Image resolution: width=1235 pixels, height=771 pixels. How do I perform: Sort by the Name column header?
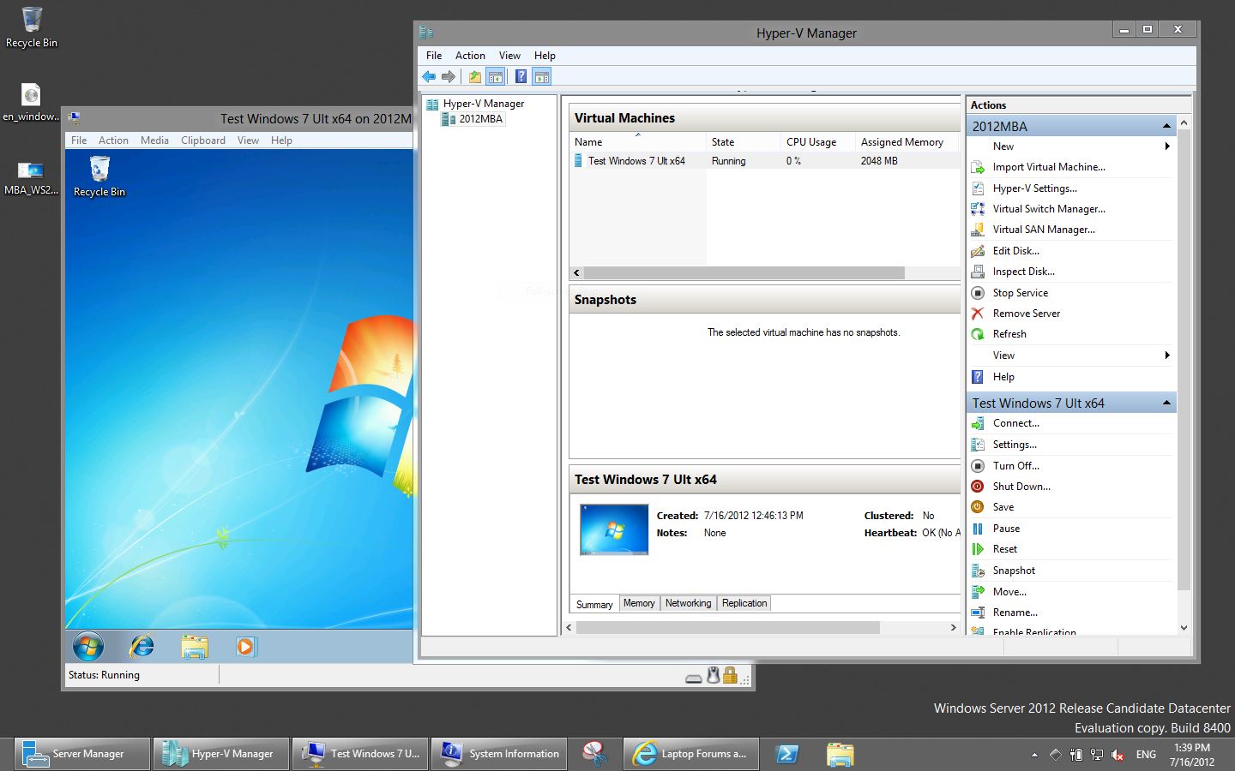[x=638, y=142]
